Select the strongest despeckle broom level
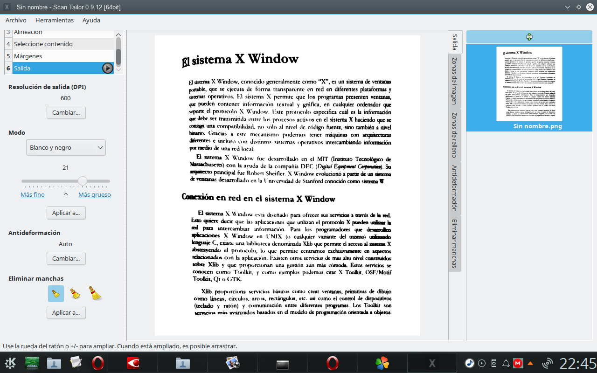Screen dimensions: 597x373 point(95,294)
